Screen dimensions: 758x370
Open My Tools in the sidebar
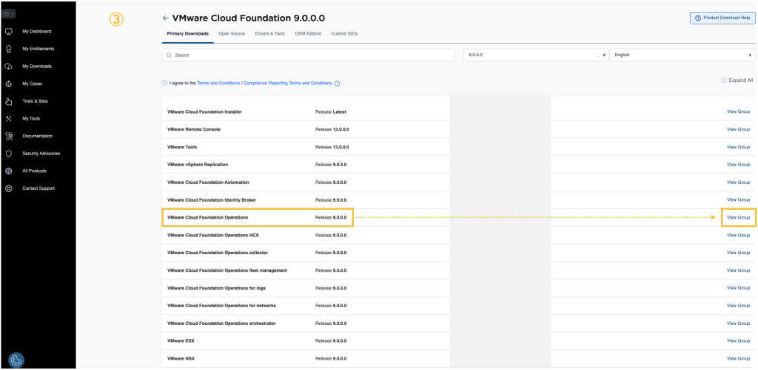coord(31,119)
